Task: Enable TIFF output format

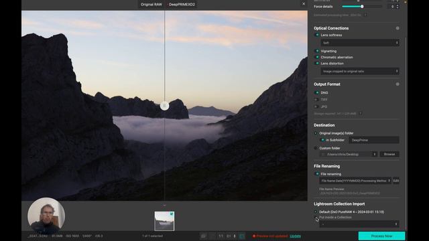Action: tap(317, 100)
